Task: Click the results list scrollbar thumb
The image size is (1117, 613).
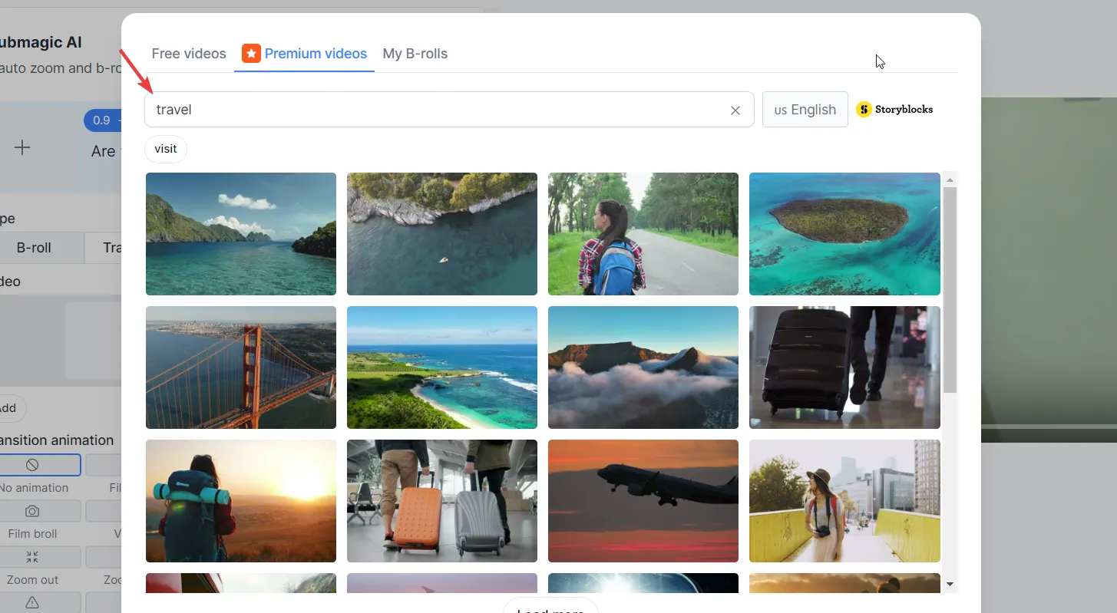Action: pos(950,290)
